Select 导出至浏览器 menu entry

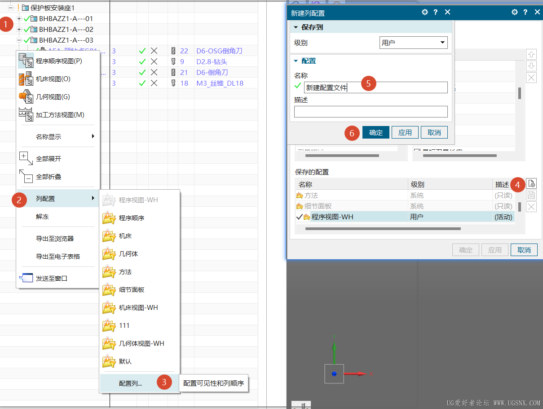coord(57,239)
